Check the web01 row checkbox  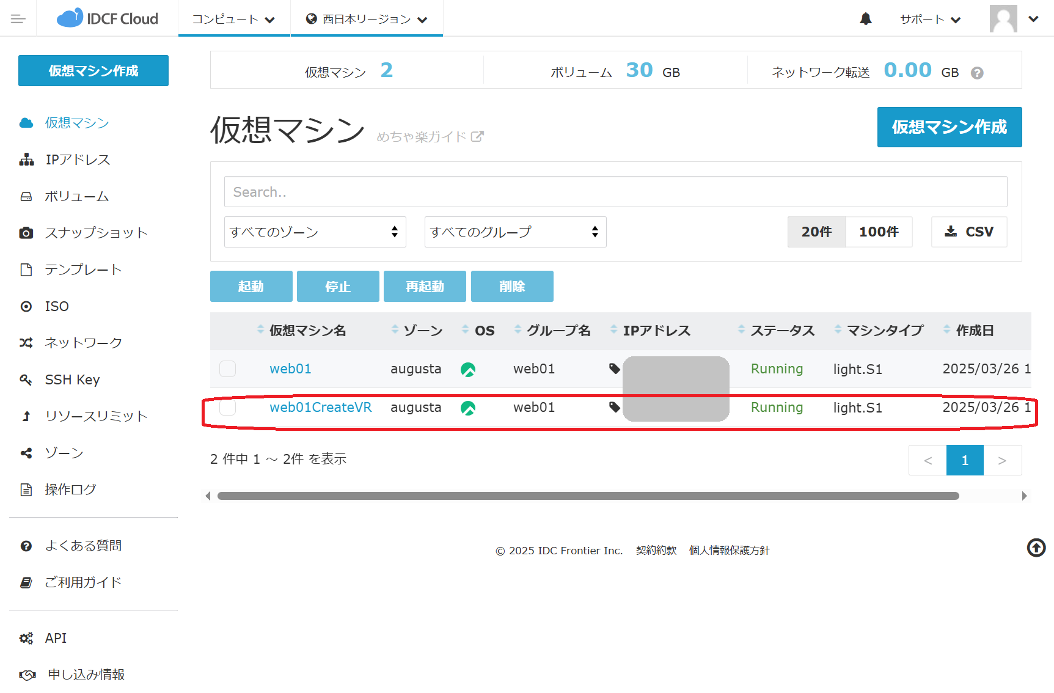pyautogui.click(x=227, y=369)
